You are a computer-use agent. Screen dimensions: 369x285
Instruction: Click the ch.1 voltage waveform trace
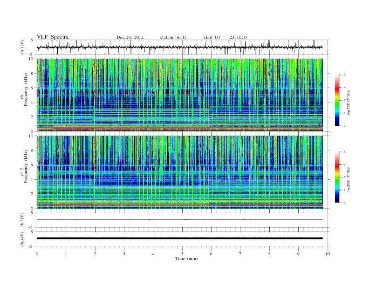pos(179,47)
